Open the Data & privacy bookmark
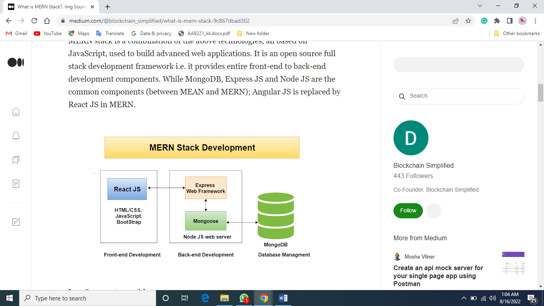 [151, 33]
